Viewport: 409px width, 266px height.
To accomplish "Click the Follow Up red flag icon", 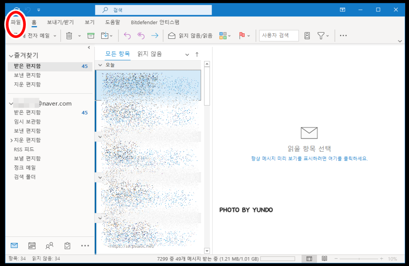I will (242, 35).
